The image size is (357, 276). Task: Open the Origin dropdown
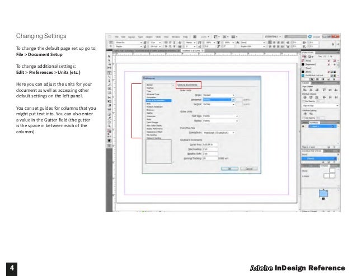point(218,95)
